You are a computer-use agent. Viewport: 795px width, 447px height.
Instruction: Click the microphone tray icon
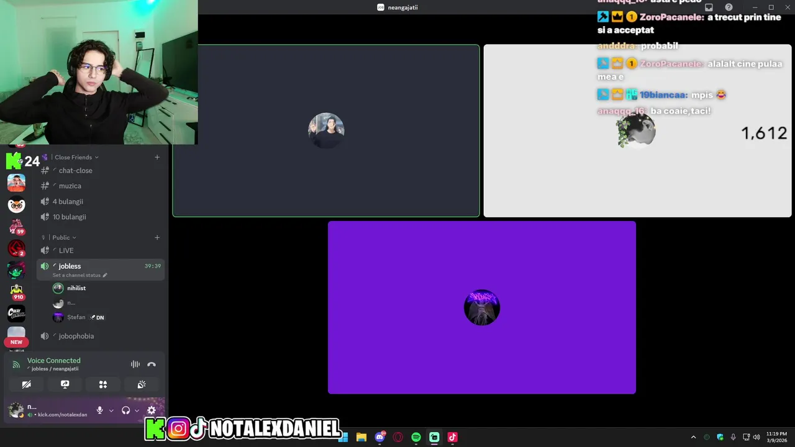click(x=734, y=437)
